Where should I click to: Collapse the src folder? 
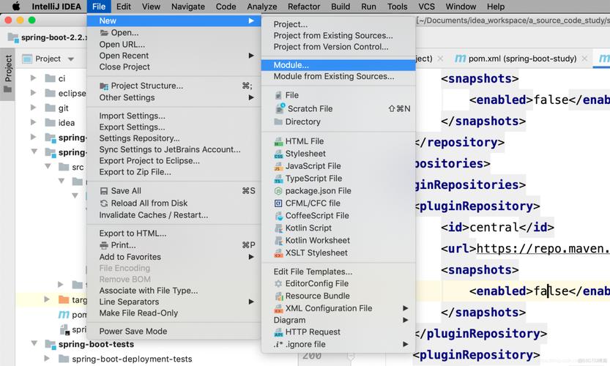click(48, 167)
